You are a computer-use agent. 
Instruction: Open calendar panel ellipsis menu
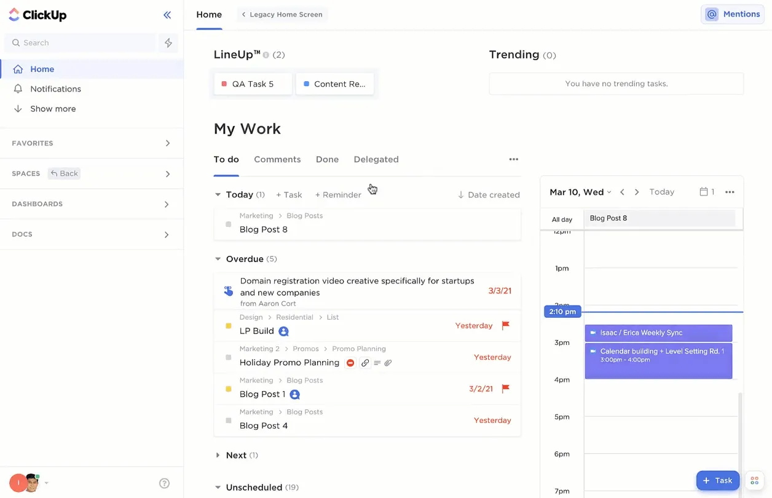(730, 192)
